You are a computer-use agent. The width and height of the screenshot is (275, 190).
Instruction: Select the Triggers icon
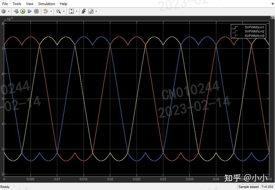coord(84,11)
